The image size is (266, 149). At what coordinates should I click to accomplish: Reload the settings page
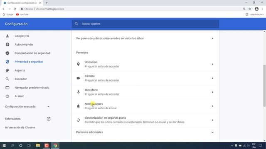tap(15, 9)
